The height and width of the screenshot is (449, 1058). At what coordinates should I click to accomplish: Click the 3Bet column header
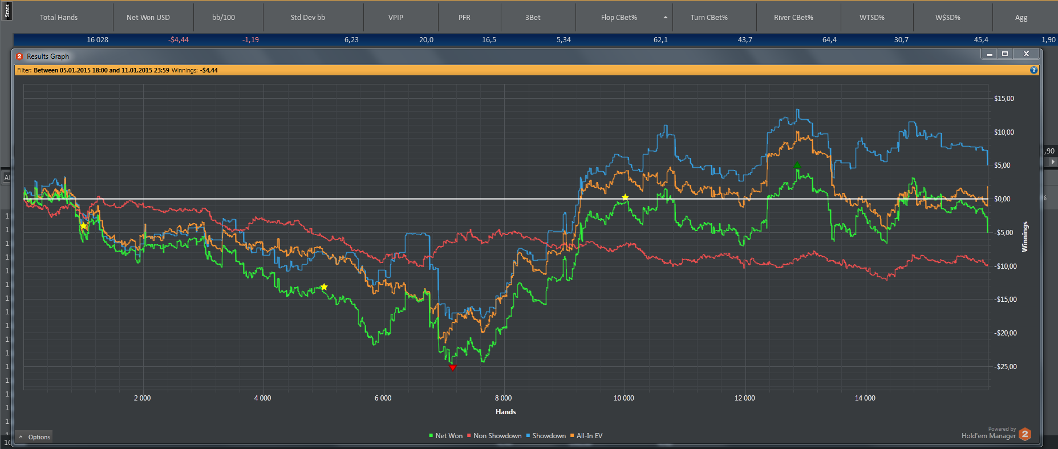pyautogui.click(x=533, y=18)
